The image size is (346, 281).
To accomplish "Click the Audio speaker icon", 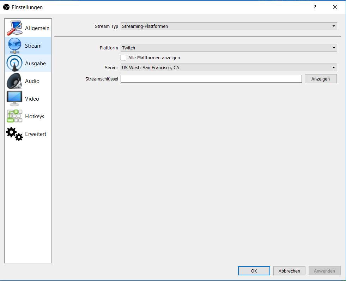I will [x=14, y=81].
